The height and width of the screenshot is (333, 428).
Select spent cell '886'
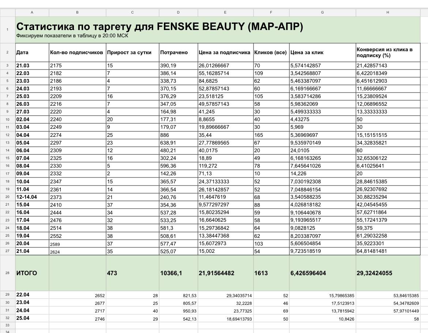point(179,135)
